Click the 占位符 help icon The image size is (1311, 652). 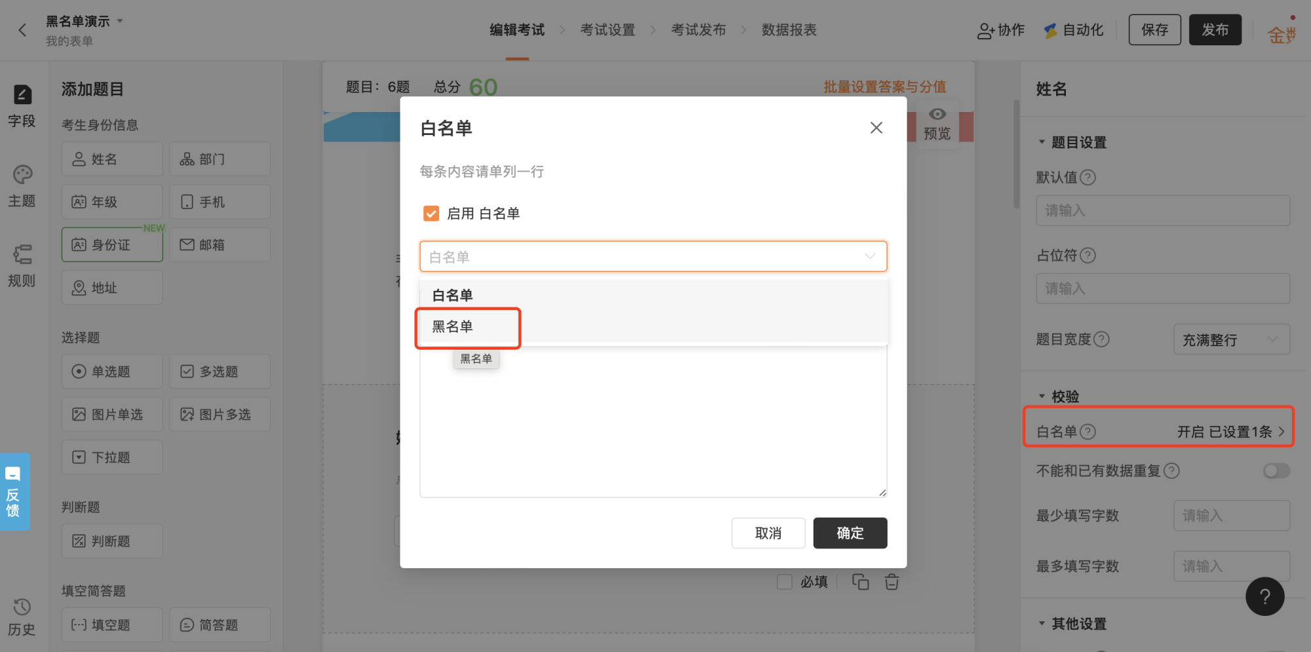coord(1087,256)
